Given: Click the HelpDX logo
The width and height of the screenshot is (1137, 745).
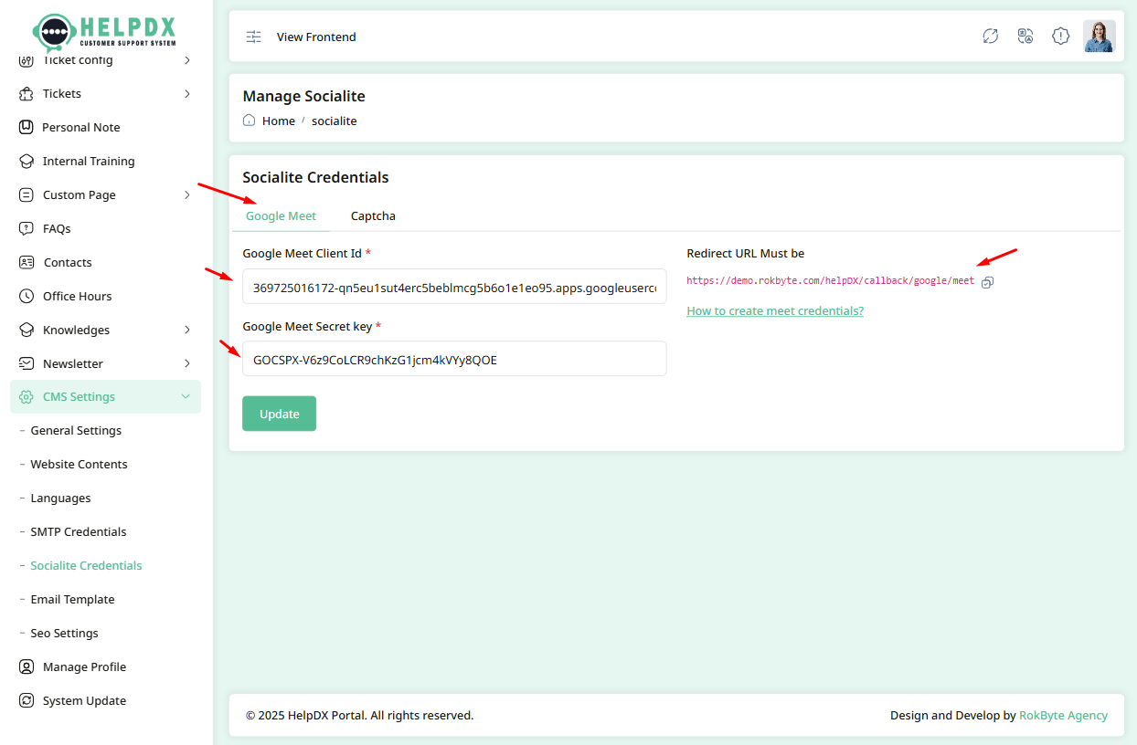Looking at the screenshot, I should coord(105,31).
